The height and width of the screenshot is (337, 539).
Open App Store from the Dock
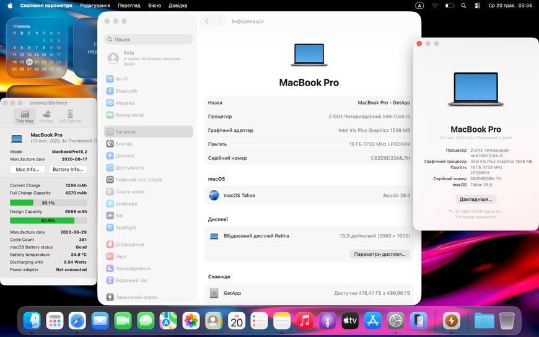coord(373,321)
